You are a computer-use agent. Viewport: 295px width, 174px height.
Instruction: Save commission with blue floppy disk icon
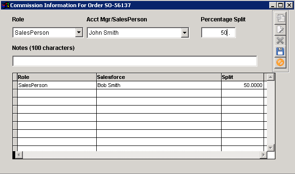[x=280, y=51]
